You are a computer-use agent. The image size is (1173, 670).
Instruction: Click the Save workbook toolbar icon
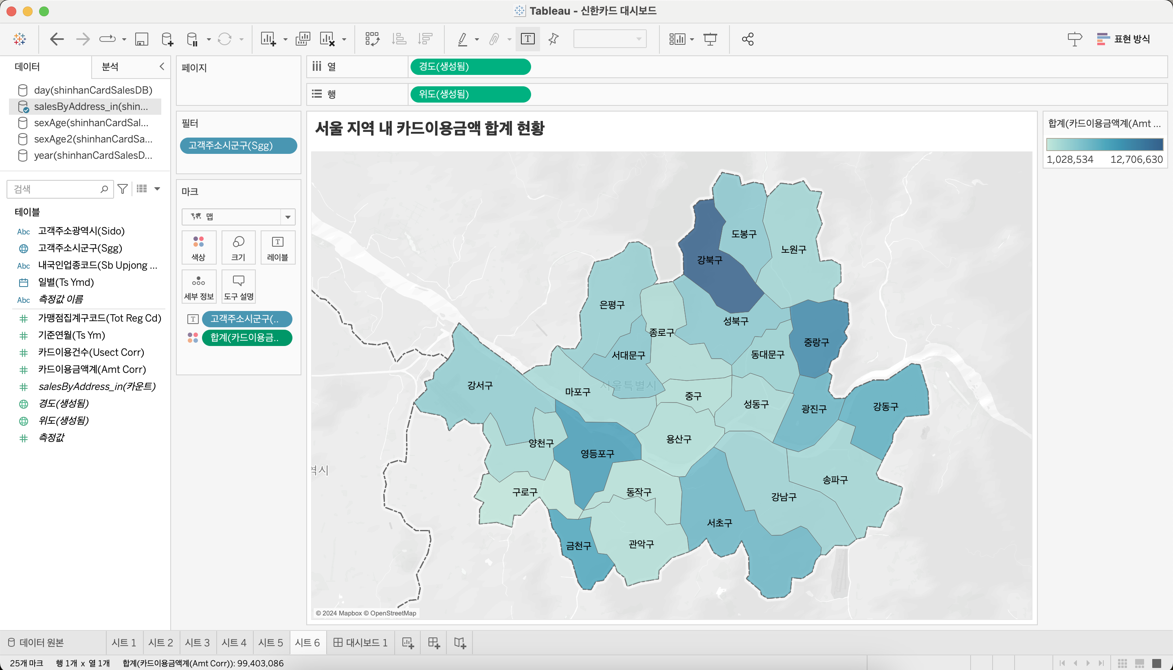pyautogui.click(x=141, y=39)
